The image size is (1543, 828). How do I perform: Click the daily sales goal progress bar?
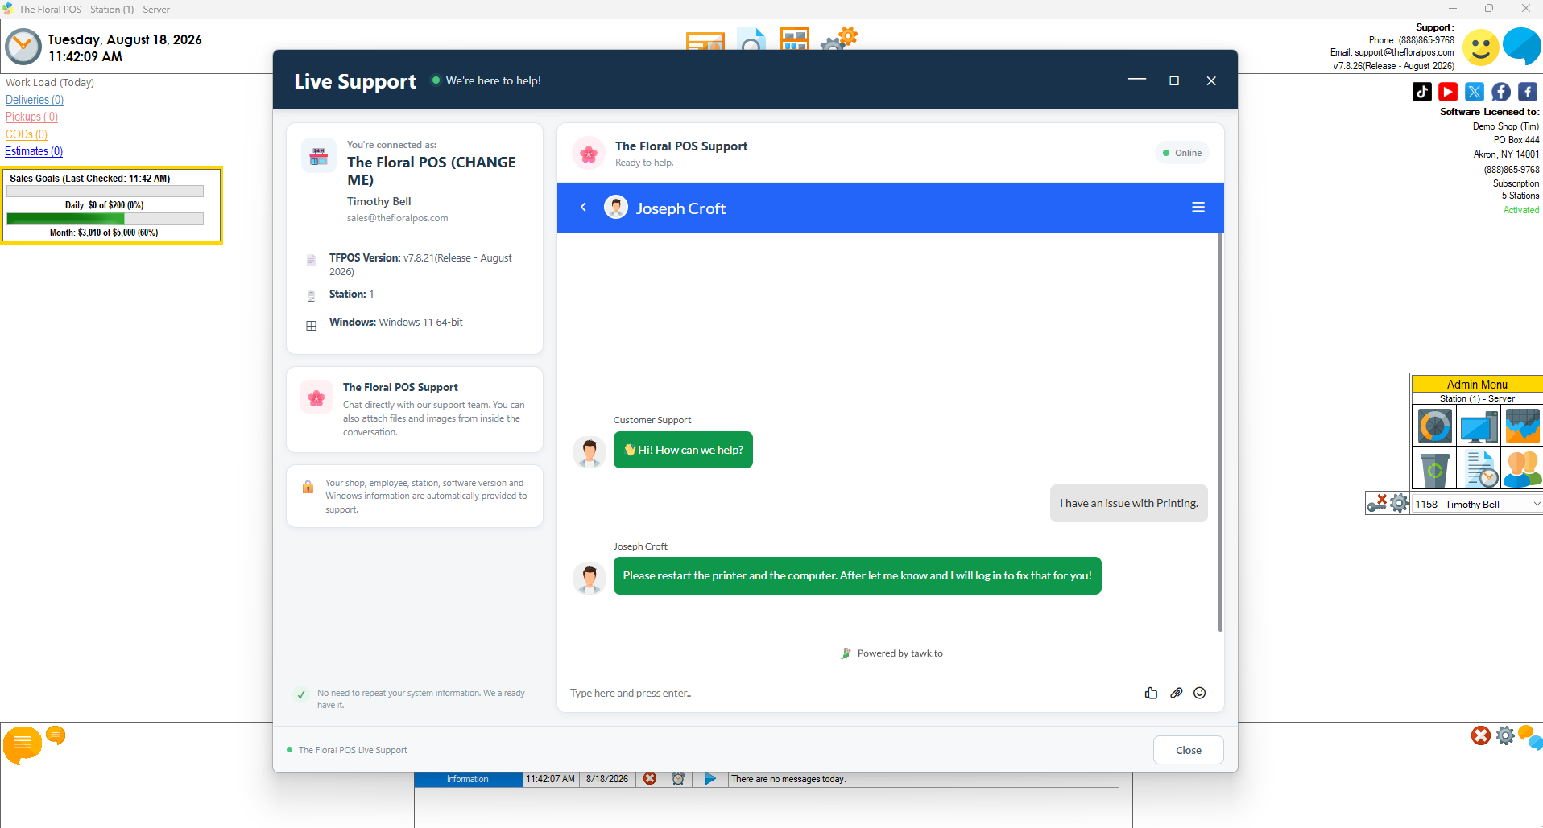pos(105,192)
